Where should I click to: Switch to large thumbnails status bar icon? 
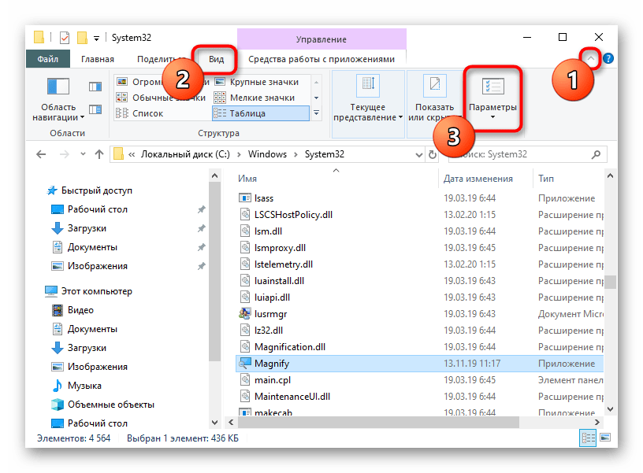point(605,438)
